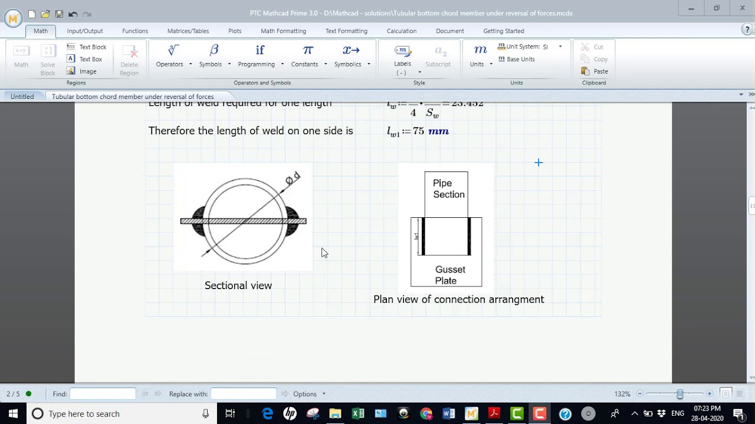
Task: Open the Unit System SI dropdown
Action: [x=560, y=47]
